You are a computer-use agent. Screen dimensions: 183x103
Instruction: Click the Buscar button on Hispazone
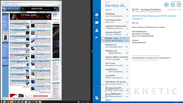(x=38, y=12)
